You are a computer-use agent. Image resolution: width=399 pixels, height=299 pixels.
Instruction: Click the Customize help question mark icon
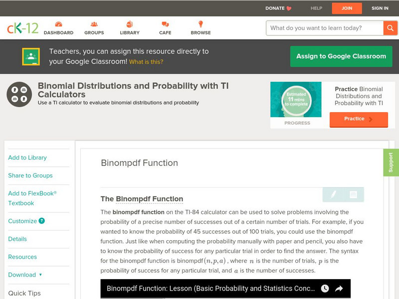tap(42, 221)
